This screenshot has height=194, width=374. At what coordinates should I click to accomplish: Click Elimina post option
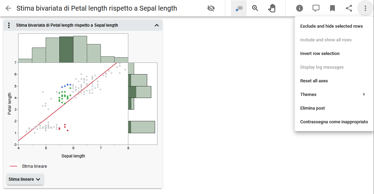[313, 108]
